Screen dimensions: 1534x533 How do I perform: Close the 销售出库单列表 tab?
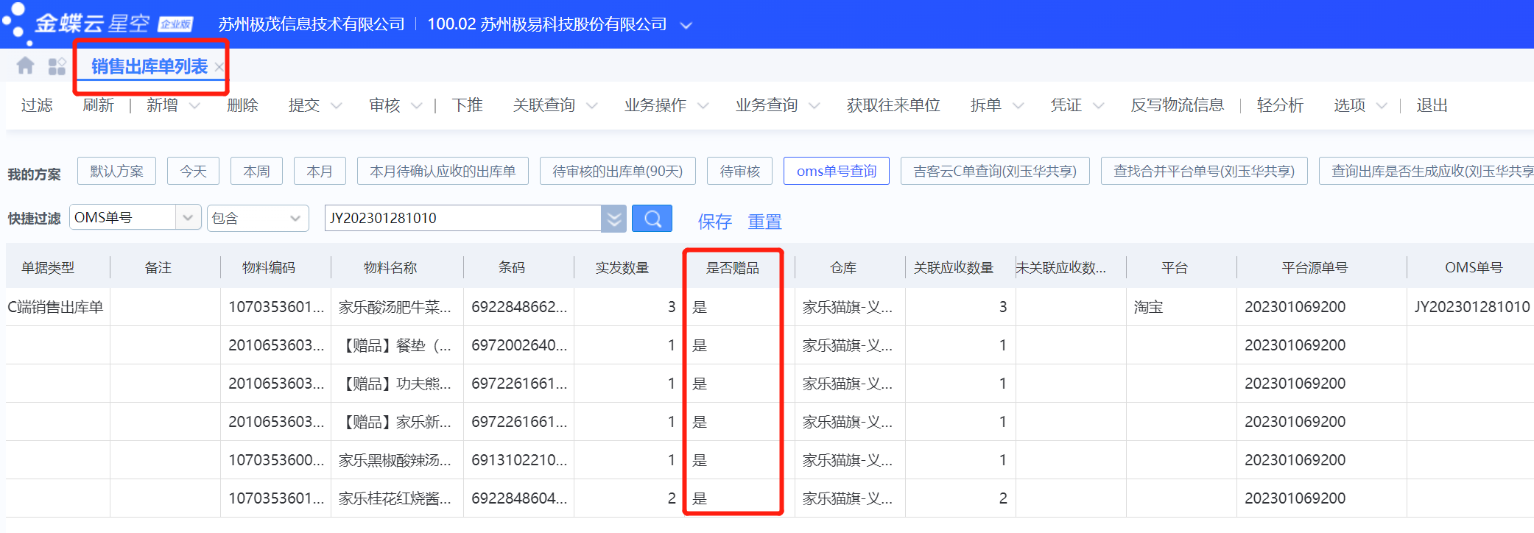pos(219,67)
